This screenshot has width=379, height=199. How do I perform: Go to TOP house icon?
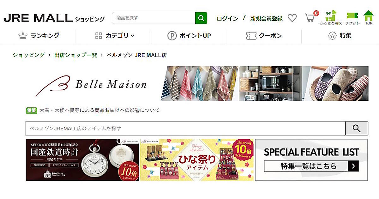(369, 18)
